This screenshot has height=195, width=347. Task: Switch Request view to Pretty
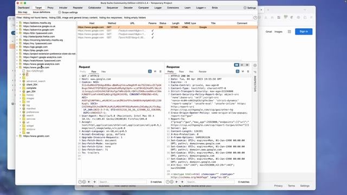click(82, 71)
